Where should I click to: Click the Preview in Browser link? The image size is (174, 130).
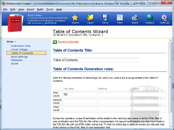68,42
